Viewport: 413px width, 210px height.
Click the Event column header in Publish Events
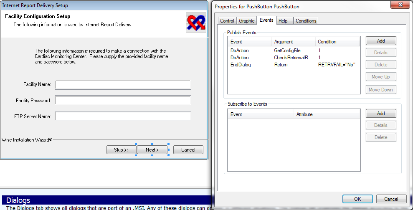(250, 42)
